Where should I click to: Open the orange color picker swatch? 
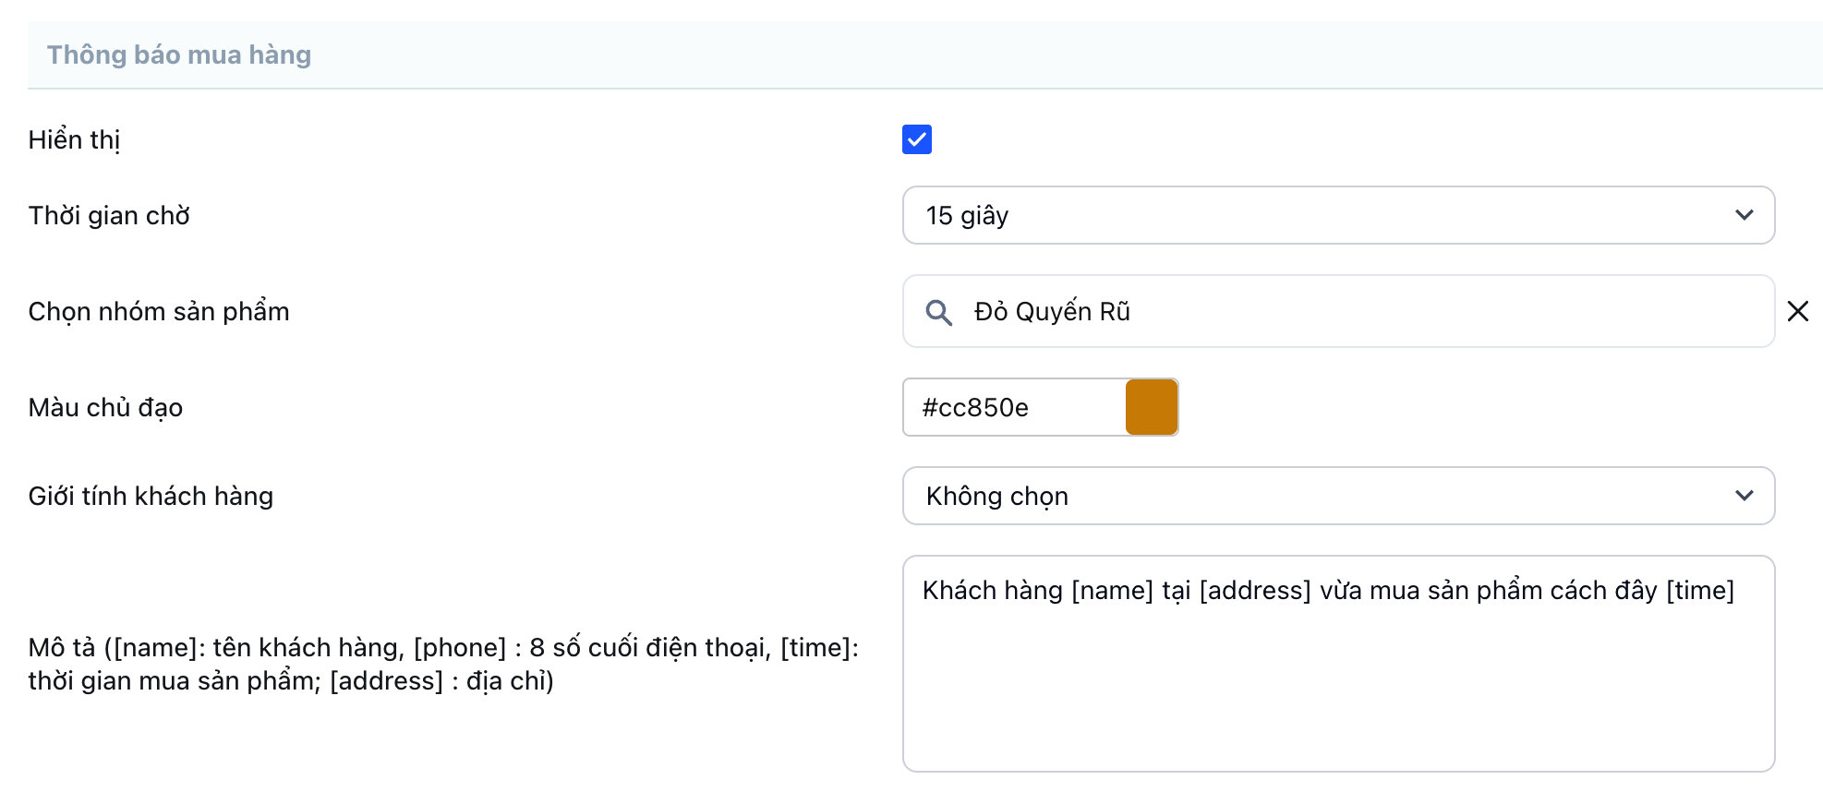pyautogui.click(x=1152, y=407)
